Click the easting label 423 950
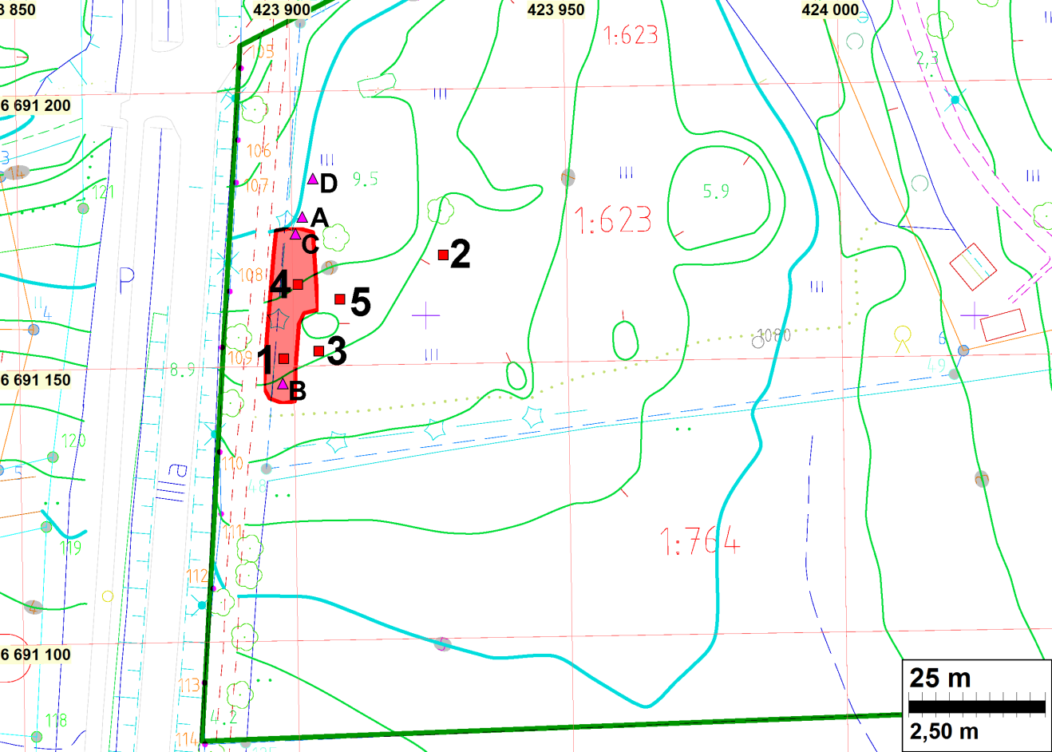The height and width of the screenshot is (752, 1052). pos(556,10)
